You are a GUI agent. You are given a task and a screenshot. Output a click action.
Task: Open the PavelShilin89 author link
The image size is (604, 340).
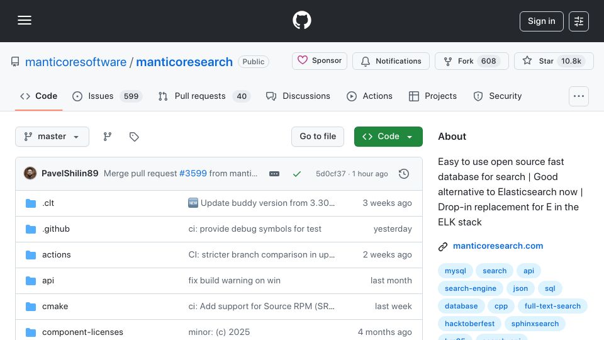[x=70, y=174]
